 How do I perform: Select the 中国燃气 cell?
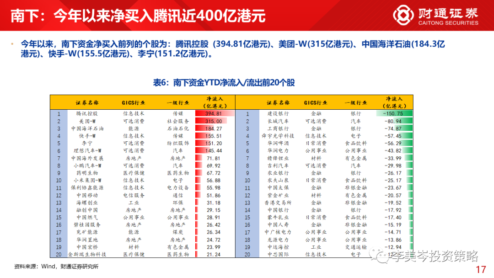tap(87, 217)
